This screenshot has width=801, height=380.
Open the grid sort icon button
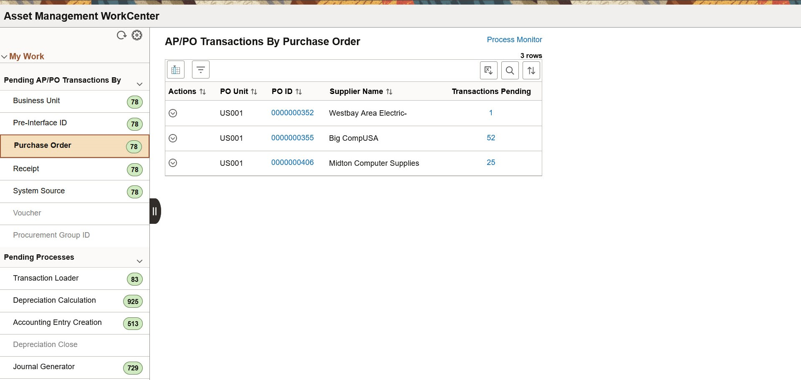click(531, 71)
